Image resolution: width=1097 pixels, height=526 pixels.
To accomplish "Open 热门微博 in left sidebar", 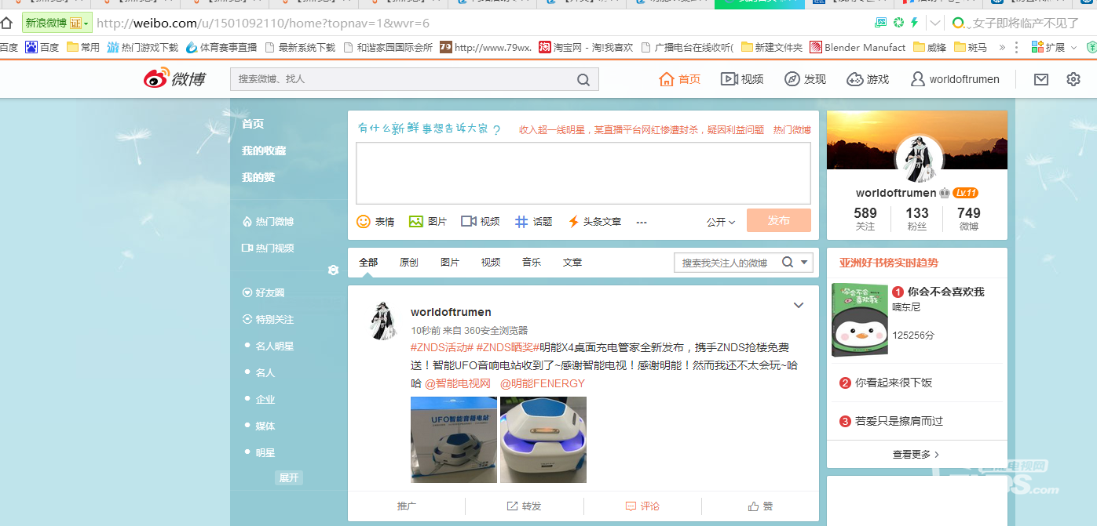I will (x=268, y=222).
